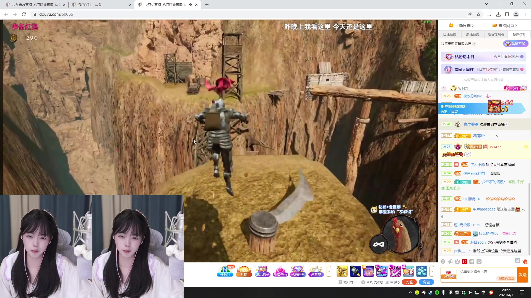531x298 pixels.
Task: Expand 直播回看 link arrow
Action: [x=516, y=26]
